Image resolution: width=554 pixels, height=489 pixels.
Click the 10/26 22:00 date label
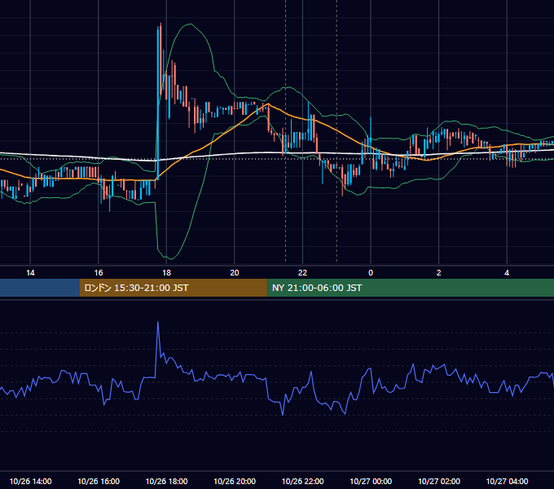coord(302,481)
